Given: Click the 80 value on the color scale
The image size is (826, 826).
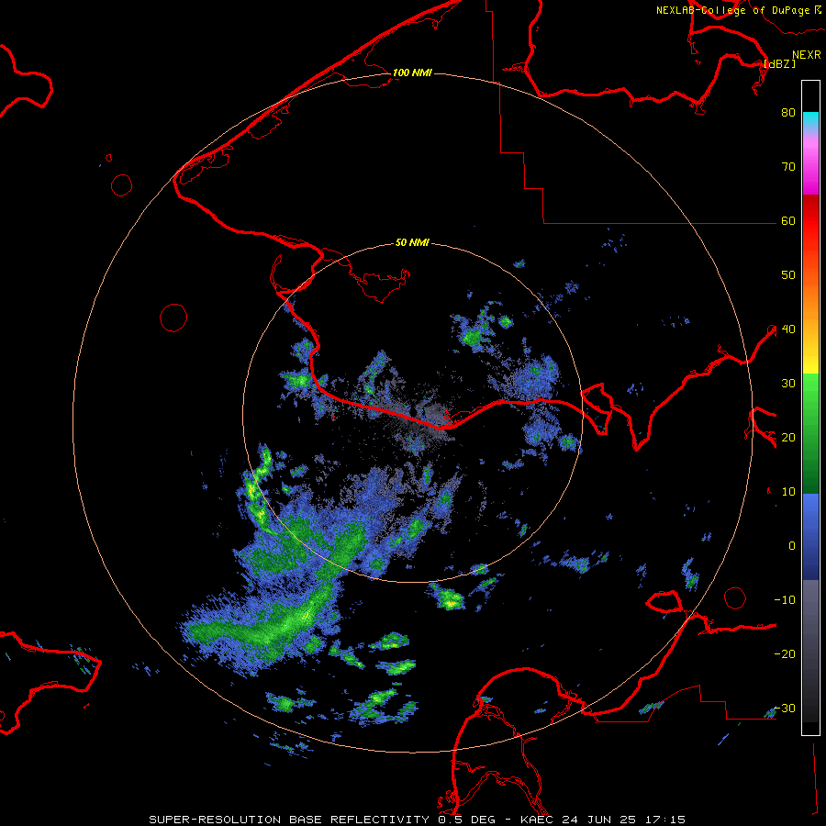Looking at the screenshot, I should pos(788,113).
